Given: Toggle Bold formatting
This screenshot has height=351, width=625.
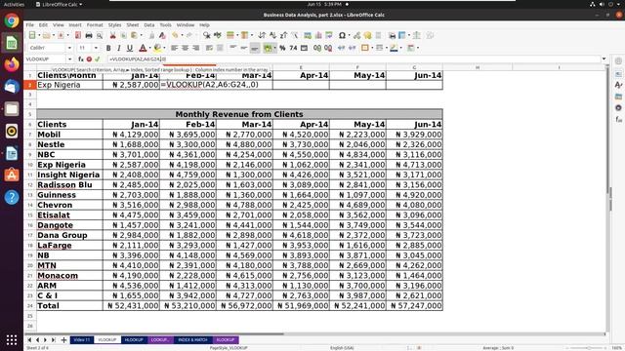Looking at the screenshot, I should coord(108,48).
